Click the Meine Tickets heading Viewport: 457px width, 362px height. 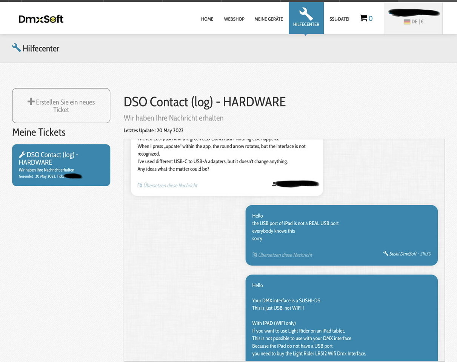(39, 132)
